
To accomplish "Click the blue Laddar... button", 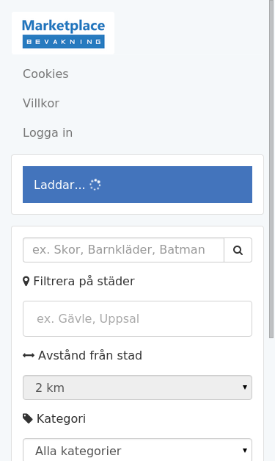I will (x=138, y=185).
